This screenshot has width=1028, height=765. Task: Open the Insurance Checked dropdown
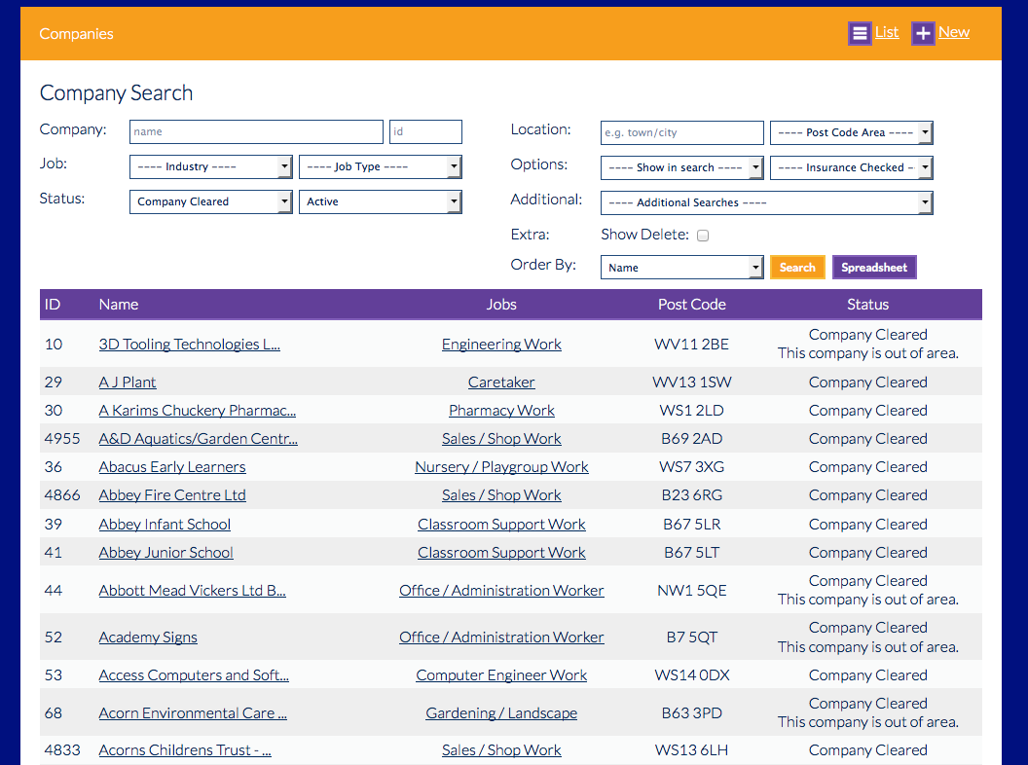click(x=851, y=167)
